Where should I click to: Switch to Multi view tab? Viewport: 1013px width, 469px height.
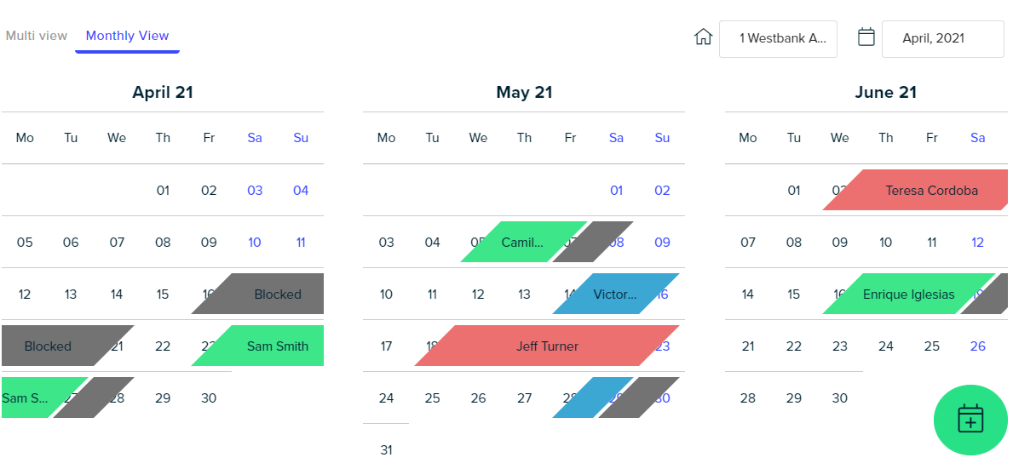(x=36, y=36)
